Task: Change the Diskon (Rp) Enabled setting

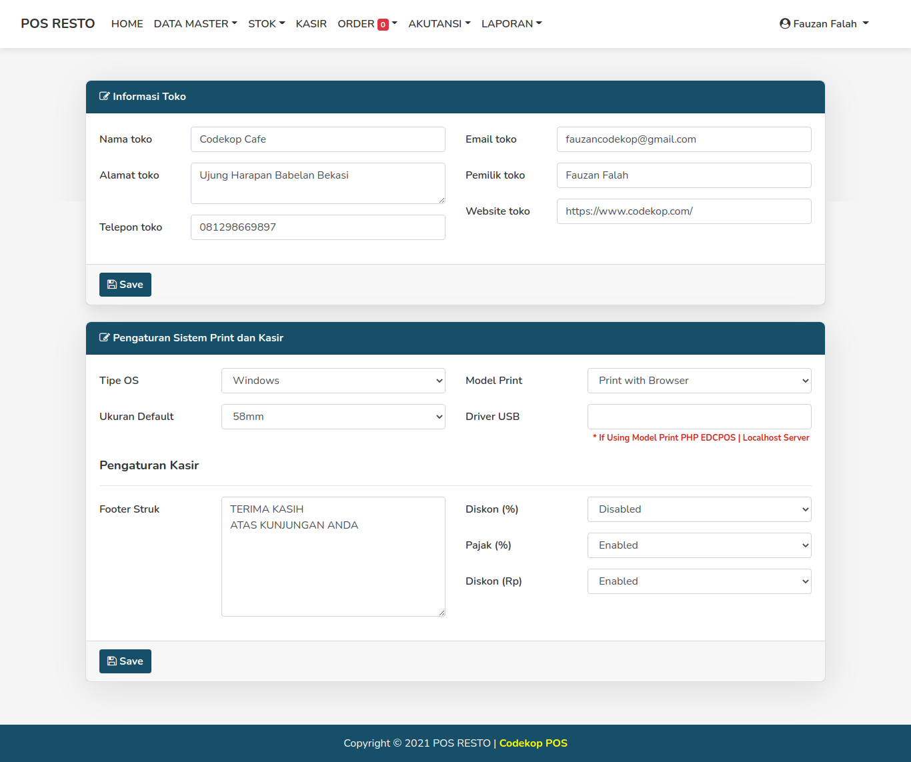Action: coord(698,581)
